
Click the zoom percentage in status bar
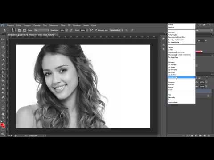pyautogui.click(x=10, y=136)
